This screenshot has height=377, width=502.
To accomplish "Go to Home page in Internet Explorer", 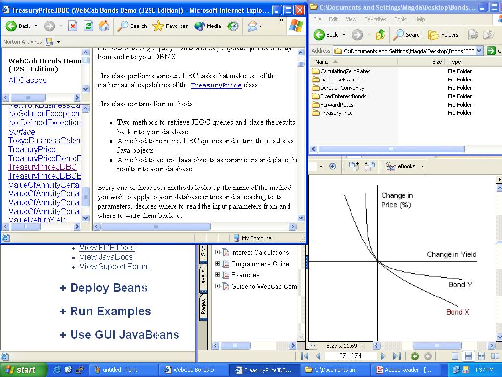I will [104, 26].
